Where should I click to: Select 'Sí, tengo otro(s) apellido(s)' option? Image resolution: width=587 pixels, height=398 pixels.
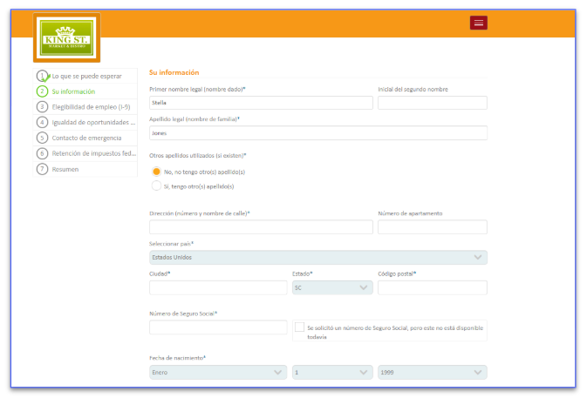(x=157, y=186)
